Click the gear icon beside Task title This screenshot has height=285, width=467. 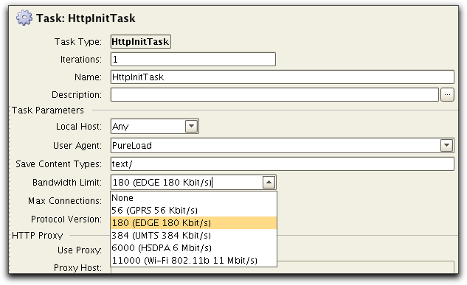pos(24,18)
